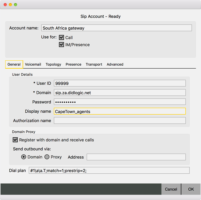201x200 pixels.
Task: Focus the User ID input field
Action: coord(120,83)
